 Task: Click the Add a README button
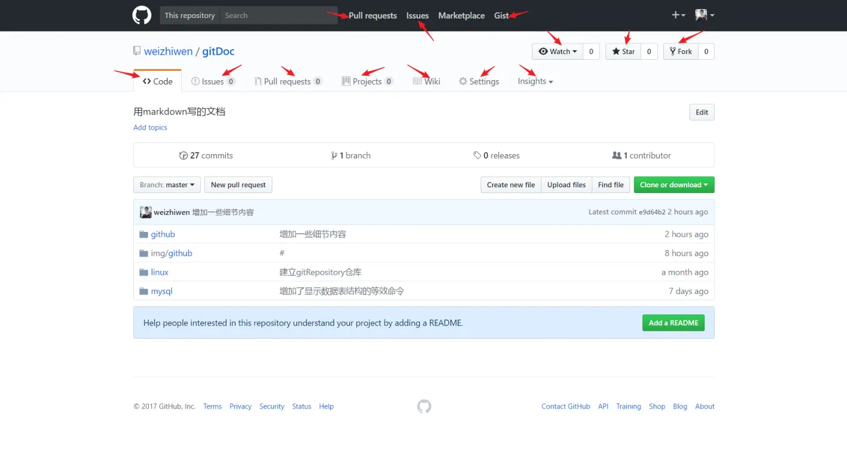(673, 323)
